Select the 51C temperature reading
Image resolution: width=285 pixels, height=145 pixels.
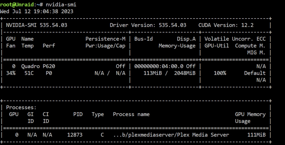(x=29, y=73)
